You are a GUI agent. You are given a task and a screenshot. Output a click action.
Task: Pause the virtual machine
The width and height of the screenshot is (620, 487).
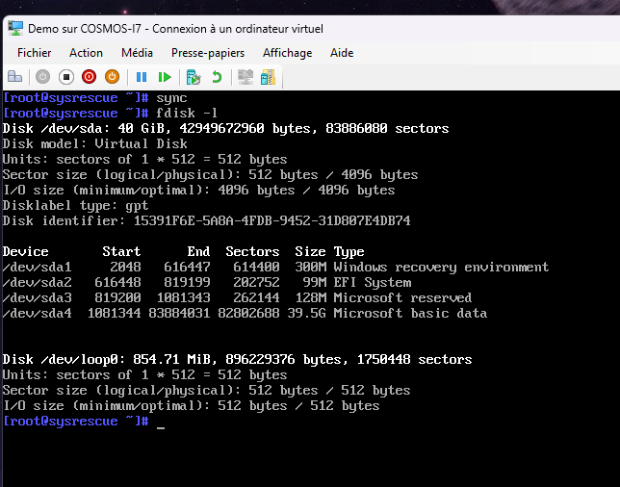coord(142,77)
